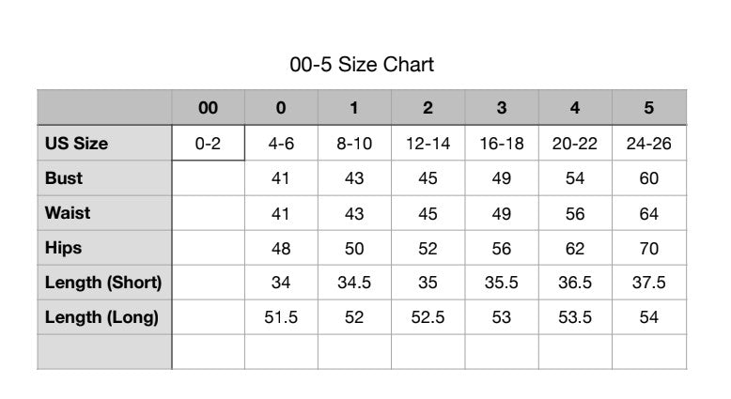
Task: Select the US Size row header
Action: point(104,143)
